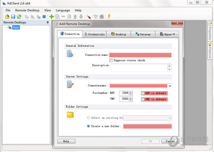Check the VNC is default box
Image resolution: width=214 pixels, height=152 pixels.
(143, 99)
